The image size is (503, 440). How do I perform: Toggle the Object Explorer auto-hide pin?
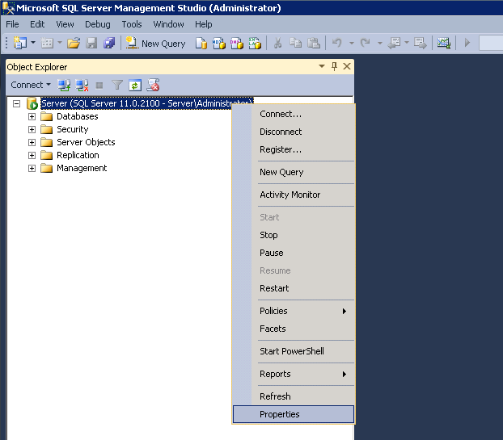coord(334,66)
